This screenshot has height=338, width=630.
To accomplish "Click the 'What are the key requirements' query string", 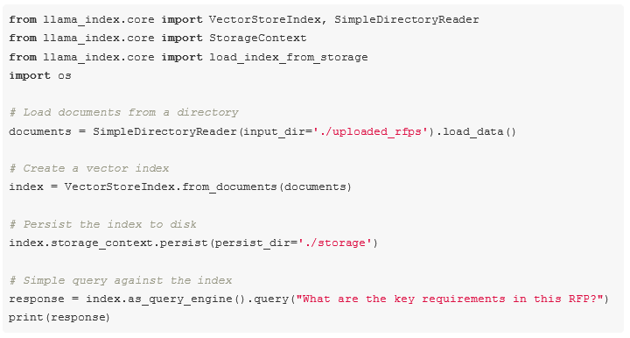I will tap(450, 299).
